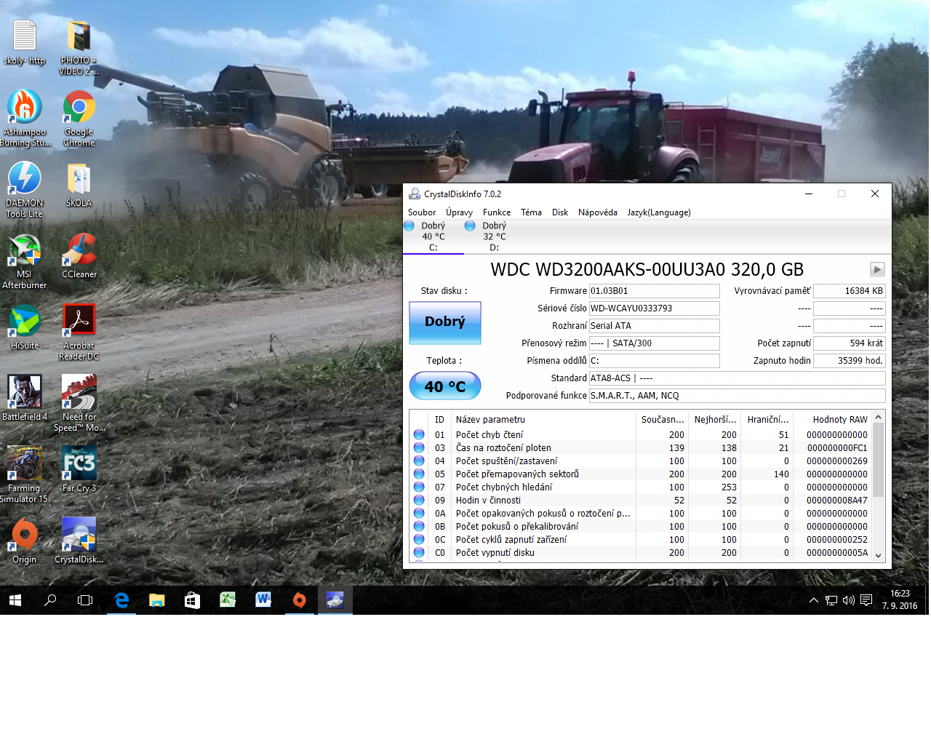Open the Téma menu
This screenshot has width=931, height=745.
531,212
